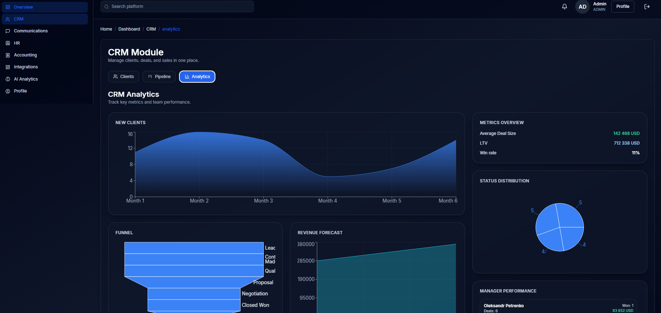
Task: Click the Won: 1 manager stat
Action: pos(628,305)
